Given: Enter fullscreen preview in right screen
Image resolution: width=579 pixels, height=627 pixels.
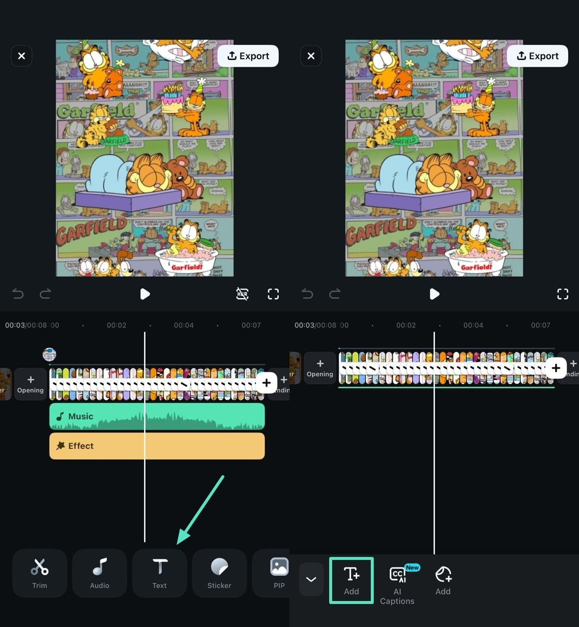Looking at the screenshot, I should 563,294.
